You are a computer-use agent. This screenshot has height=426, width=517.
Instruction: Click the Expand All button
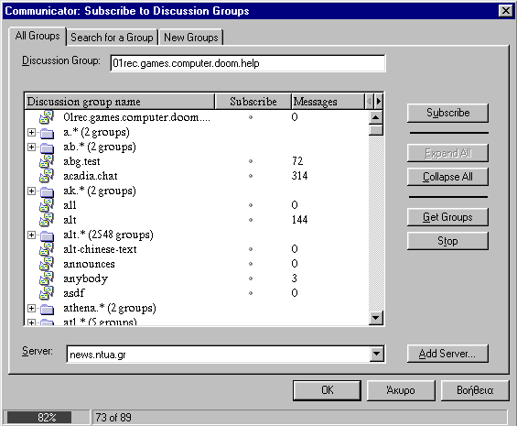click(447, 153)
